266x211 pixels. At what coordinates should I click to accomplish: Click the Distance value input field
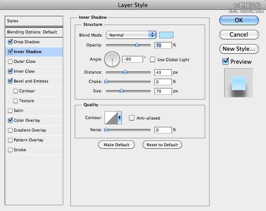163,72
